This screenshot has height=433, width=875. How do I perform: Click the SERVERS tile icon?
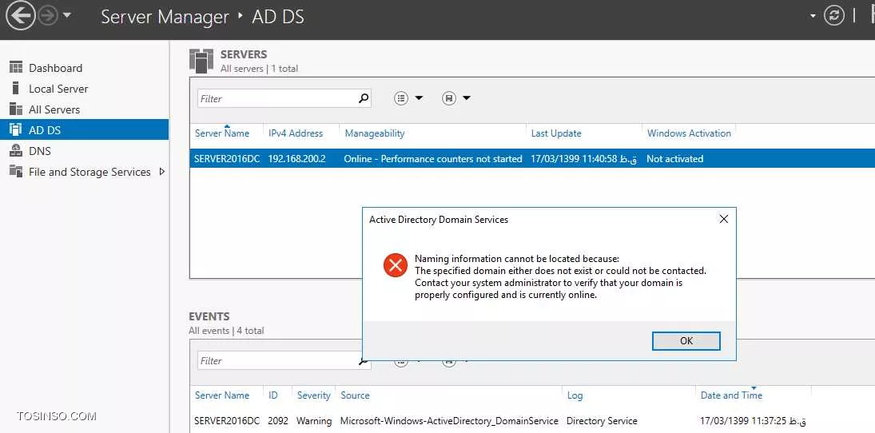click(x=201, y=61)
